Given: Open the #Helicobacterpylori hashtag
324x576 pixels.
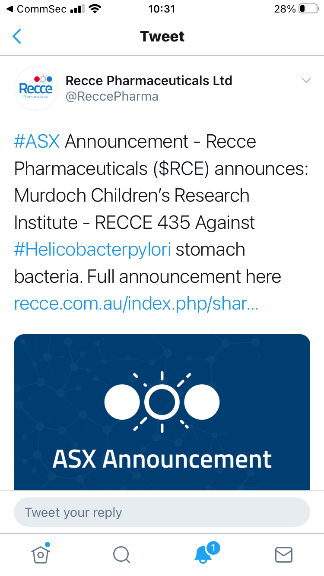Looking at the screenshot, I should click(x=92, y=250).
